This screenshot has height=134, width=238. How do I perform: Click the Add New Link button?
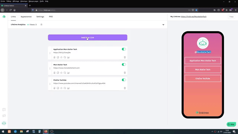pos(88,38)
